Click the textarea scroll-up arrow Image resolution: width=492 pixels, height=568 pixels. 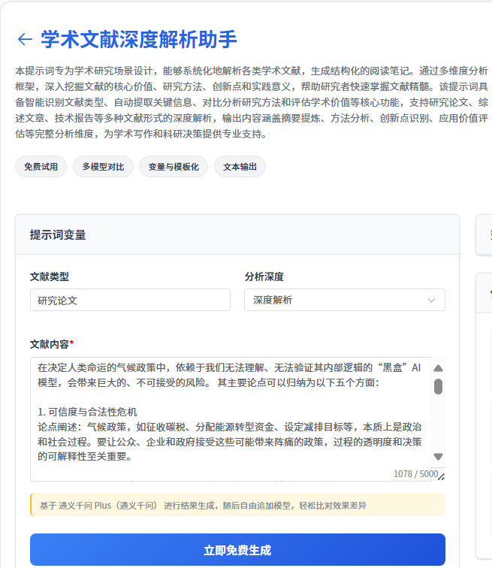click(x=438, y=368)
